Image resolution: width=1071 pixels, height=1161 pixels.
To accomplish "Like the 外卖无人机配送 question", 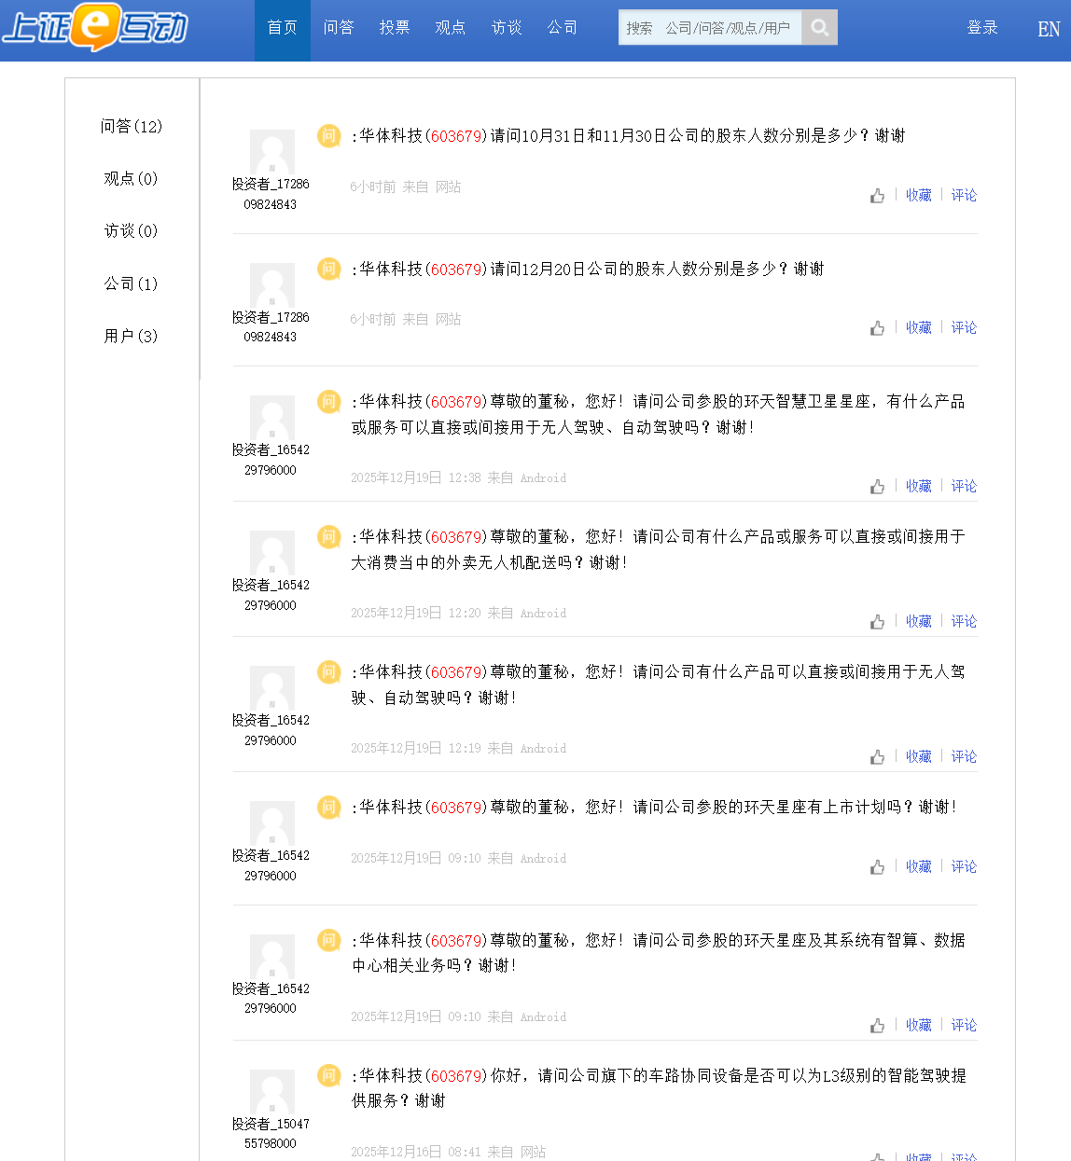I will (877, 622).
